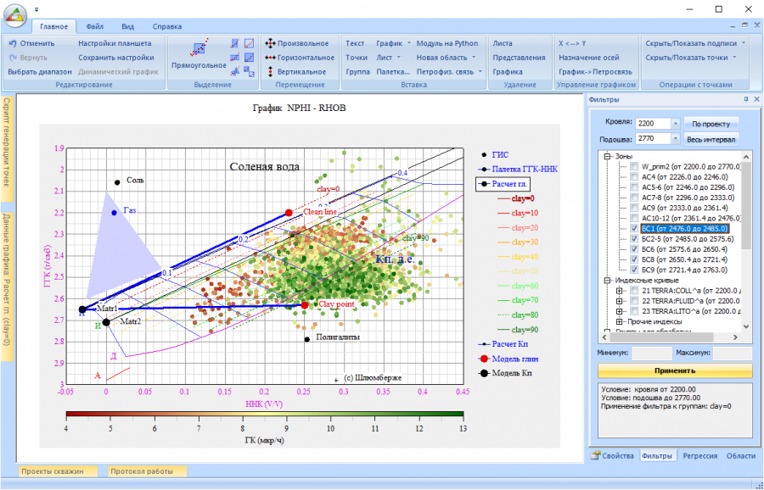Image resolution: width=764 pixels, height=490 pixels.
Task: Open the quick access toolbar customization arrow
Action: click(x=37, y=9)
